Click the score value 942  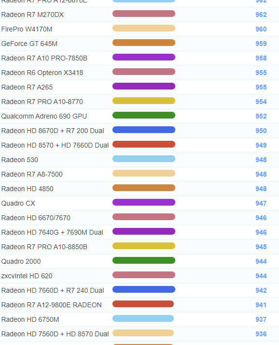tap(261, 290)
